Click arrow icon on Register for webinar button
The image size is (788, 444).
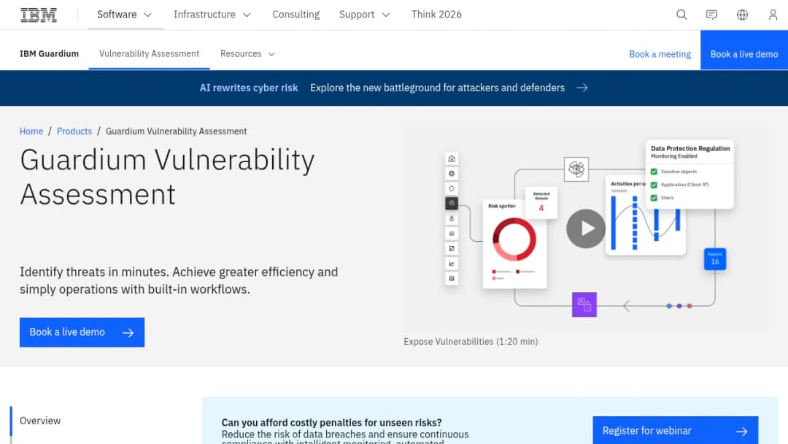742,432
